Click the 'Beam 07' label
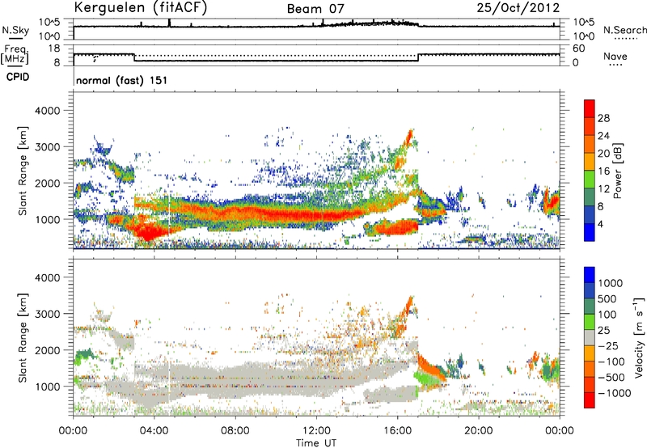The width and height of the screenshot is (647, 448). (x=315, y=9)
